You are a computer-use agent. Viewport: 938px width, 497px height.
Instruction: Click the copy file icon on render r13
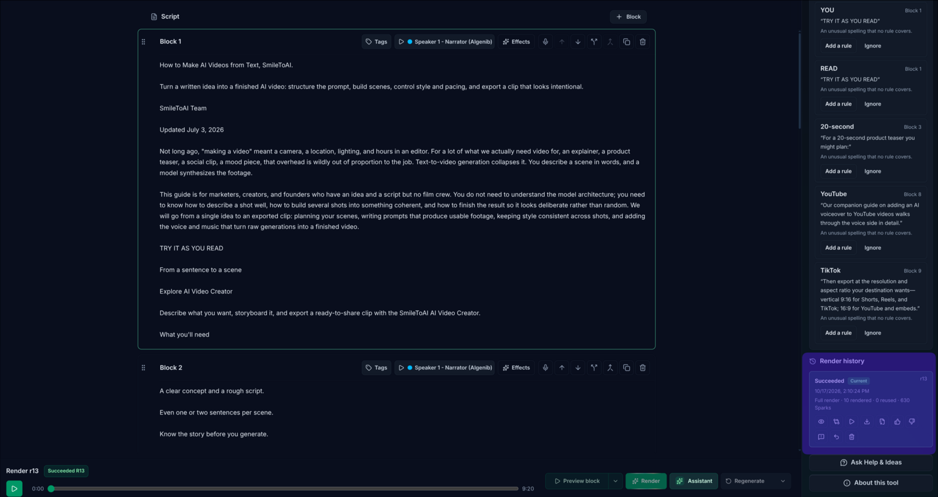coord(882,421)
